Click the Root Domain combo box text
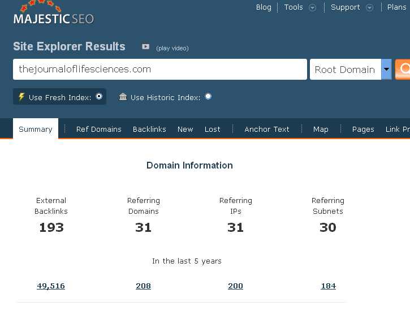Screen dimensions: 410x315 tap(345, 70)
